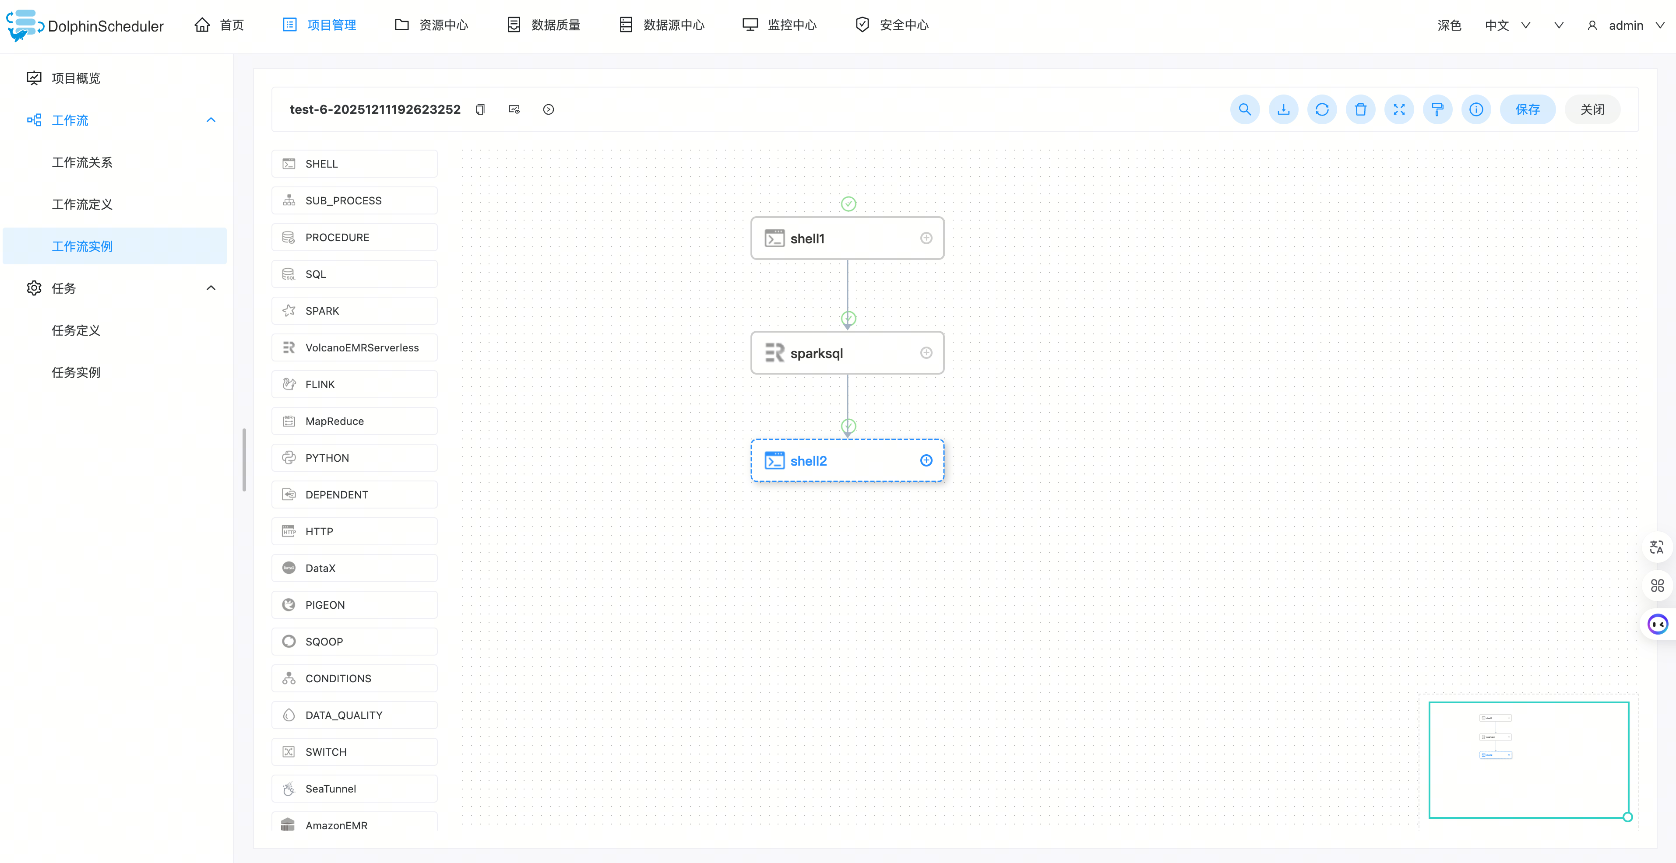Screen dimensions: 1676x863
Task: Click the play icon beside workflow name
Action: tap(549, 109)
